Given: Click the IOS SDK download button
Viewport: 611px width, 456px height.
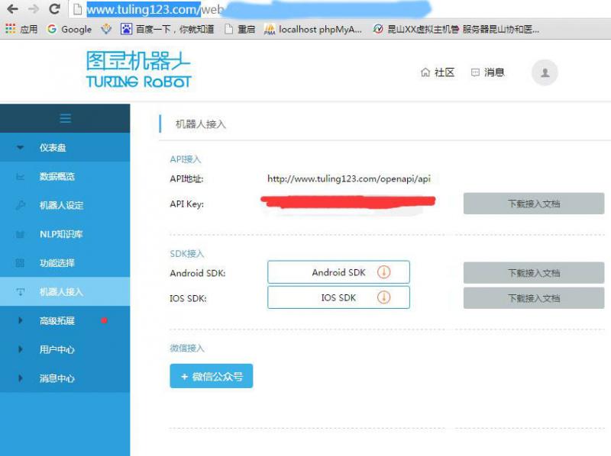Looking at the screenshot, I should pyautogui.click(x=338, y=297).
